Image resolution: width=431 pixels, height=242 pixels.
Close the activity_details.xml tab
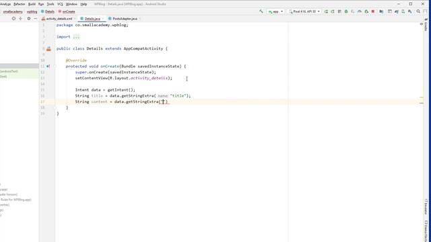[x=75, y=19]
